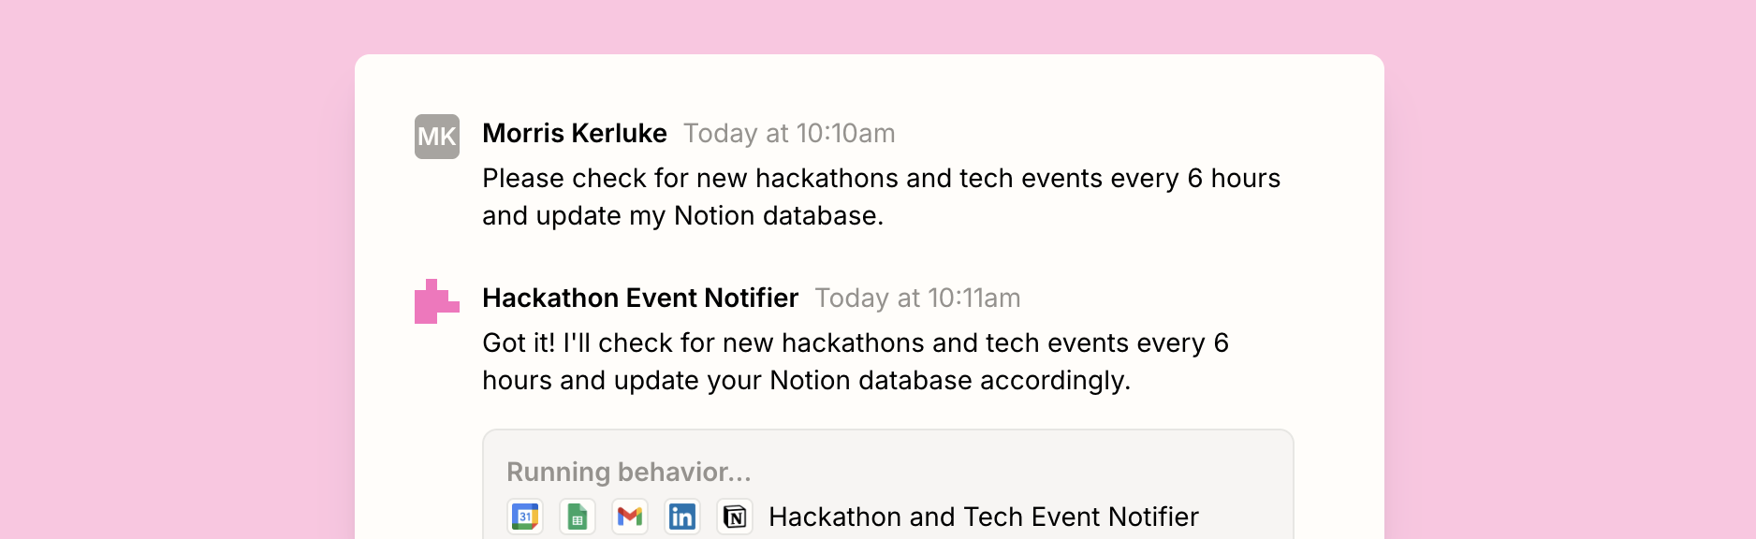Select the bot's confirmation reply text
This screenshot has height=539, width=1756.
coord(855,361)
